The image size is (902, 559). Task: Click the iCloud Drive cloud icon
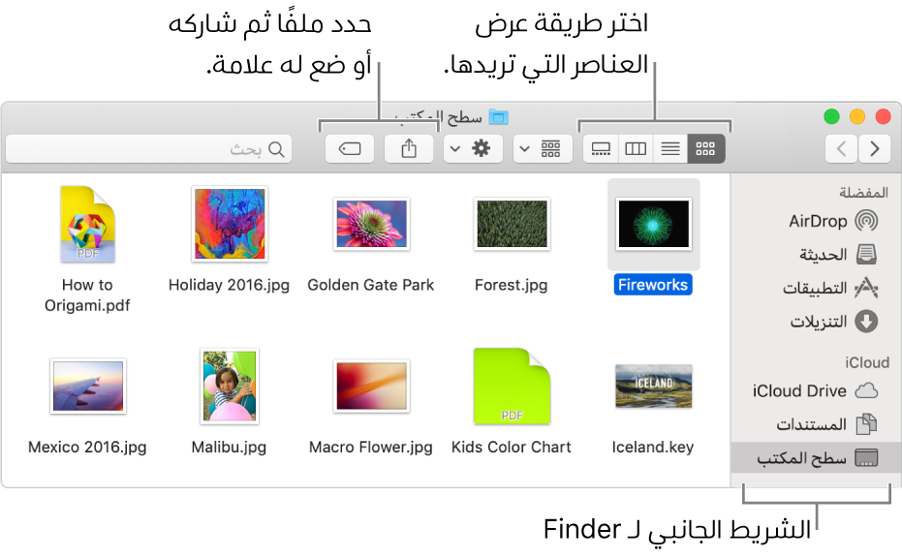tap(866, 391)
